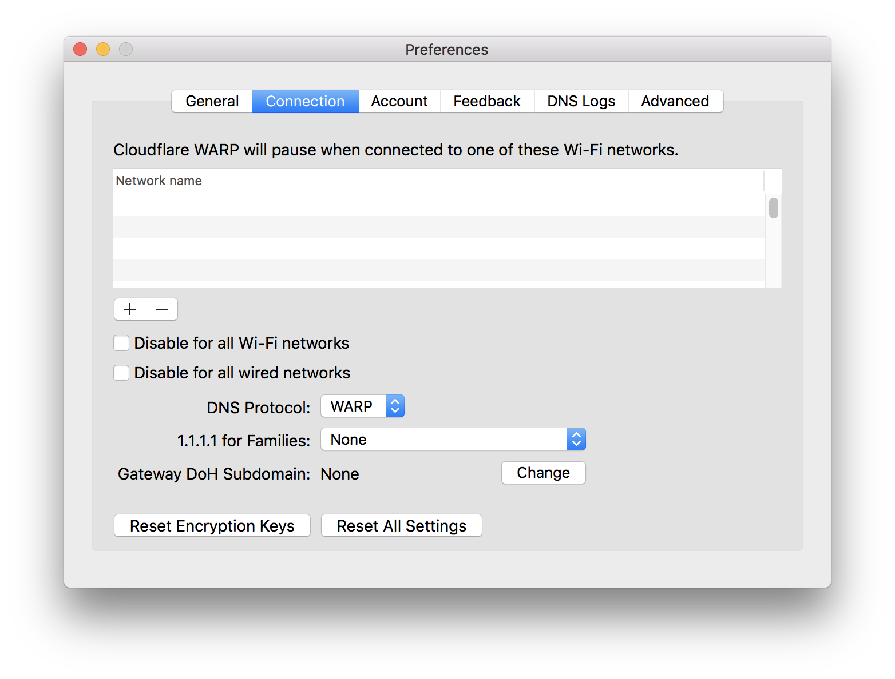Open the DNS Protocol WARP dropdown
Viewport: 895px width, 679px height.
pyautogui.click(x=362, y=406)
